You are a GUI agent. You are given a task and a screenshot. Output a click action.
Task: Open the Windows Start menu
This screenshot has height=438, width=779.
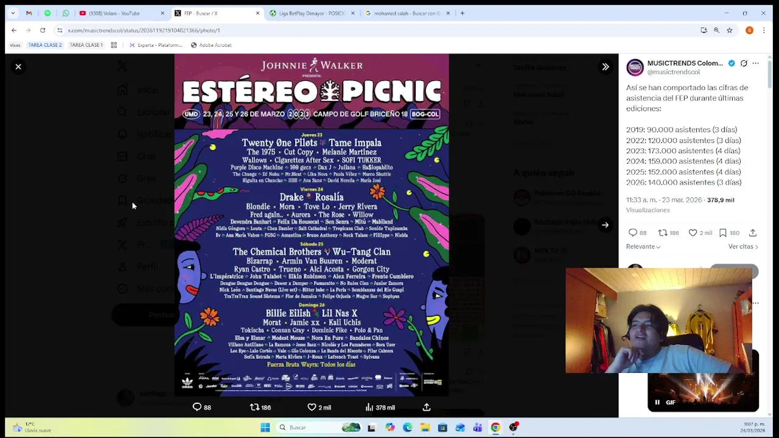[265, 428]
